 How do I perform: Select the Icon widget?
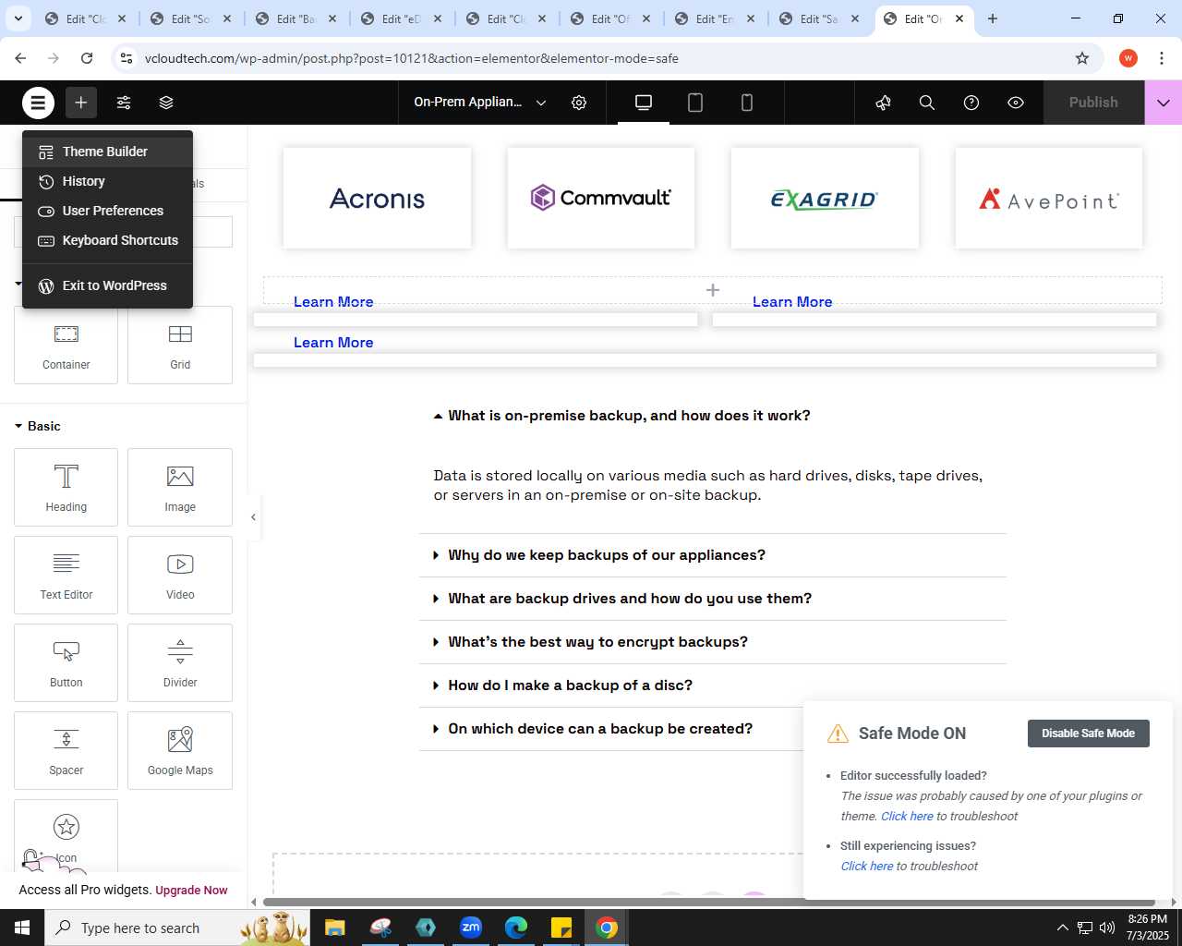point(66,836)
